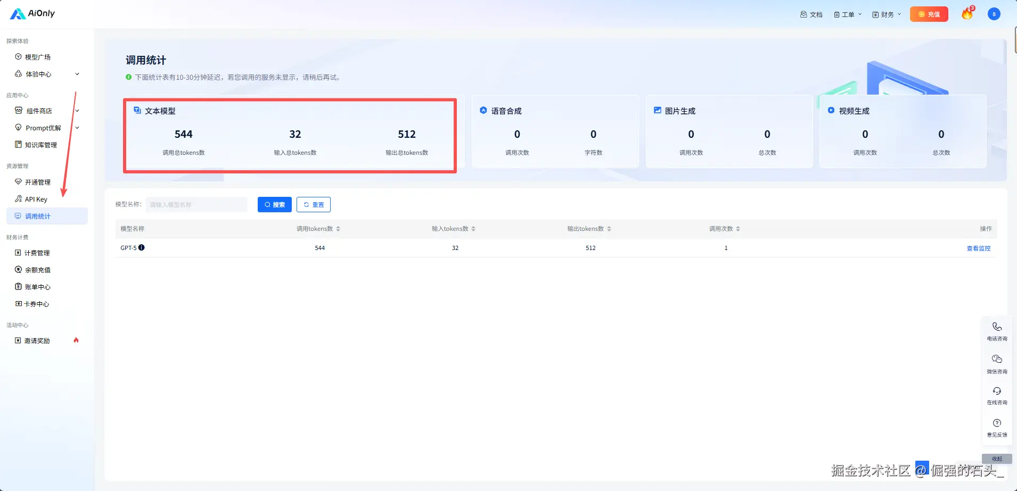1017x491 pixels.
Task: Click the 输出总tokens数 label in the 文本模型 card
Action: pyautogui.click(x=407, y=153)
